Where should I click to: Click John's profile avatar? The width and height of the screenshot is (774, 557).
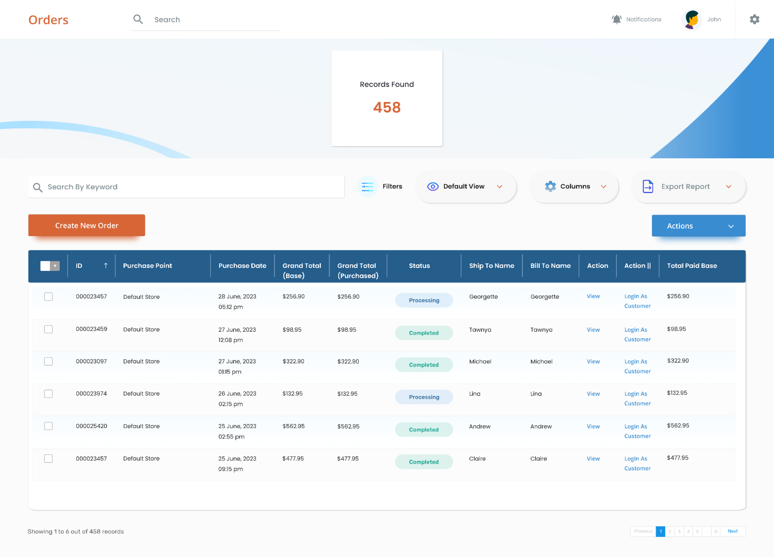click(692, 19)
